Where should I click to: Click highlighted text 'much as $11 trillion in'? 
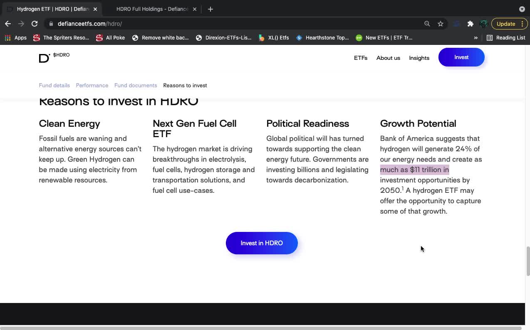point(414,170)
